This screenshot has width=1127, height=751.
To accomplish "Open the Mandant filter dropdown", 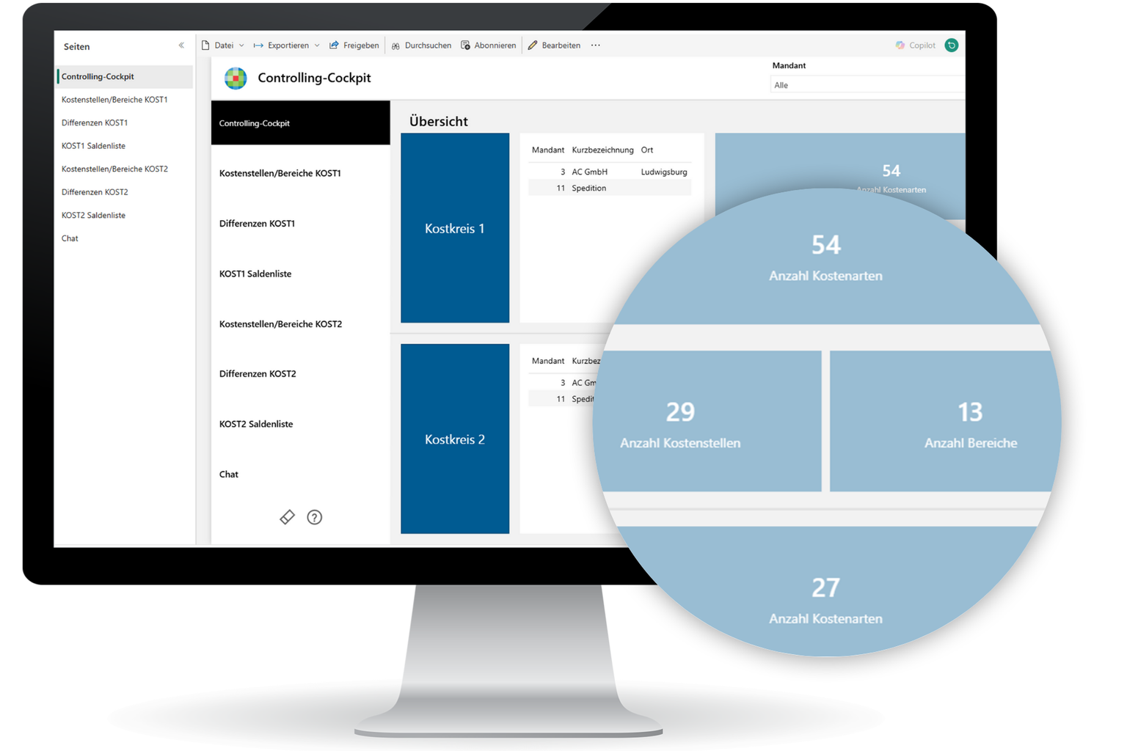I will [866, 85].
